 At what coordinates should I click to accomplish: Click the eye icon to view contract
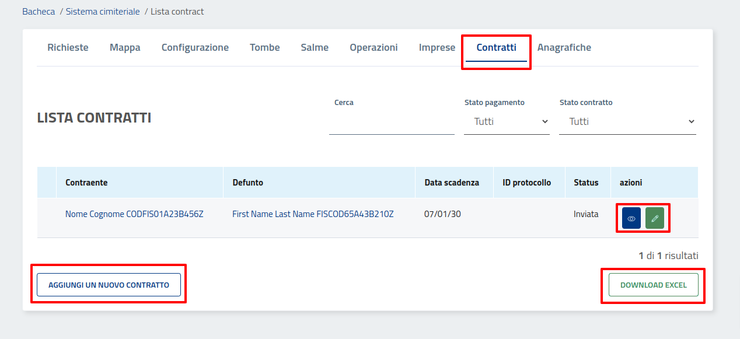coord(631,218)
